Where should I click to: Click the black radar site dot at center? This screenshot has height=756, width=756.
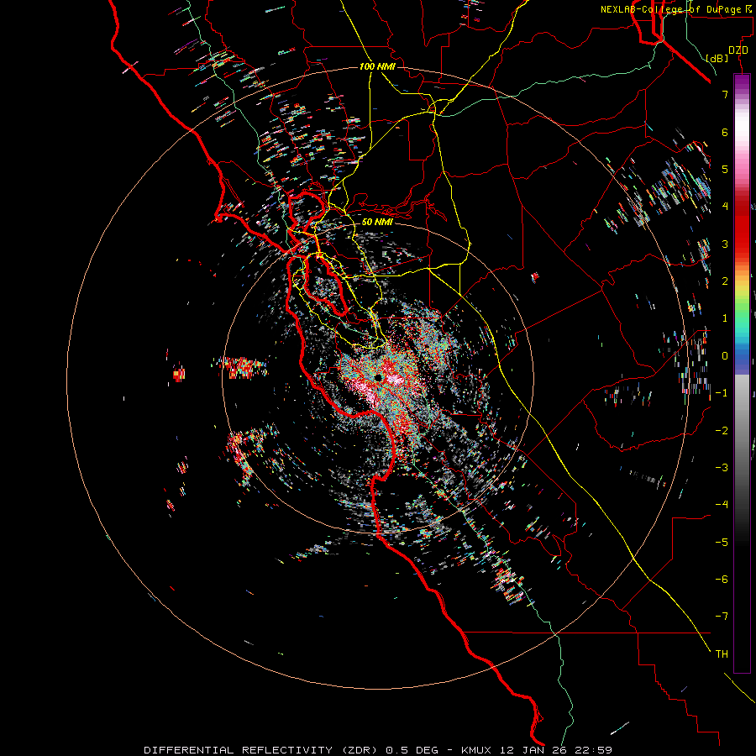pyautogui.click(x=378, y=378)
